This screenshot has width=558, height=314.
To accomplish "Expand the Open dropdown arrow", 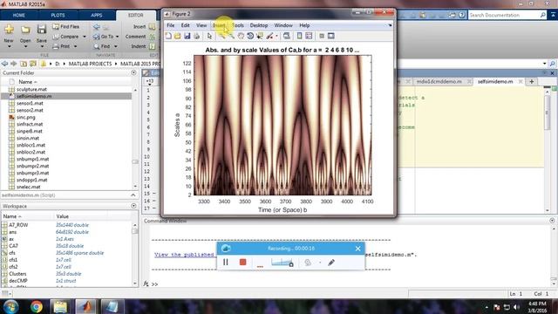I will [x=25, y=46].
